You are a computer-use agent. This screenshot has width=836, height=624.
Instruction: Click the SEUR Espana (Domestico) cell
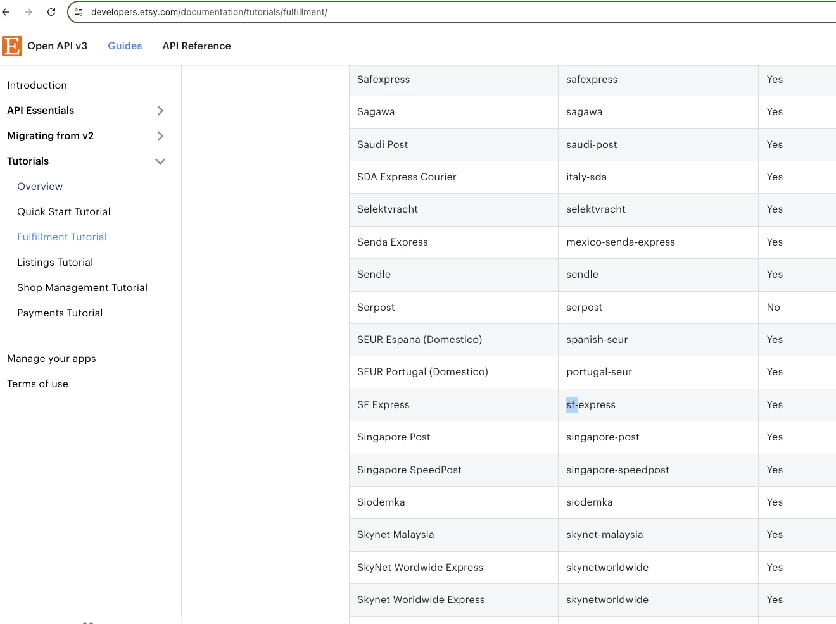click(x=453, y=340)
